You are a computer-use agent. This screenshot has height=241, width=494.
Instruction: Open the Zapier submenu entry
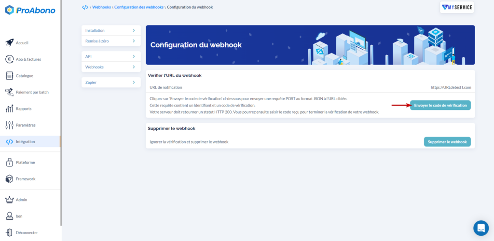pyautogui.click(x=111, y=82)
